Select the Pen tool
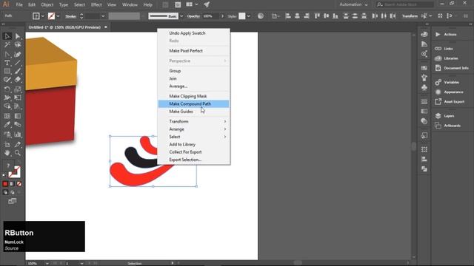 point(7,55)
